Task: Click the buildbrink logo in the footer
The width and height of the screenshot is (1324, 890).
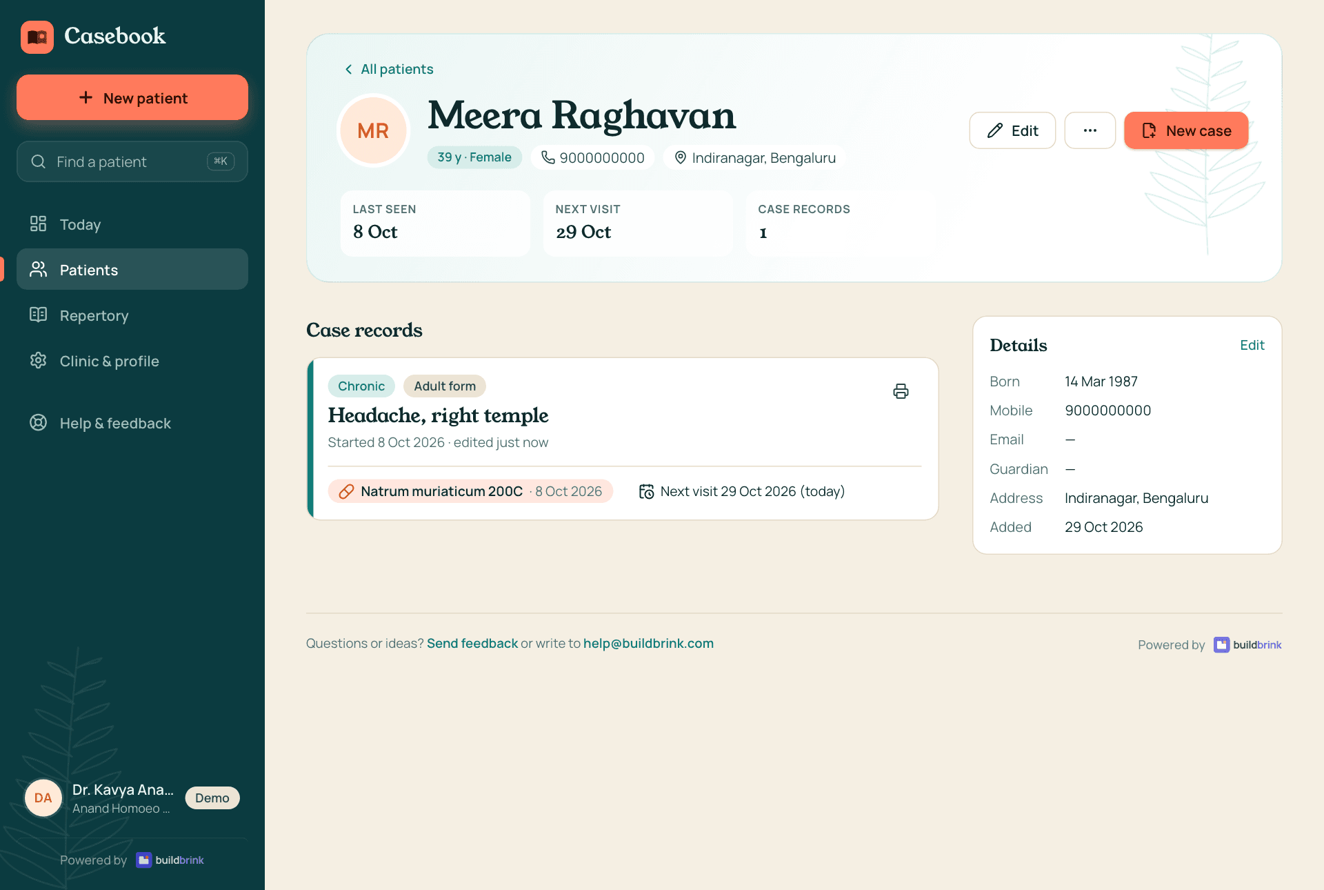Action: pyautogui.click(x=1247, y=644)
